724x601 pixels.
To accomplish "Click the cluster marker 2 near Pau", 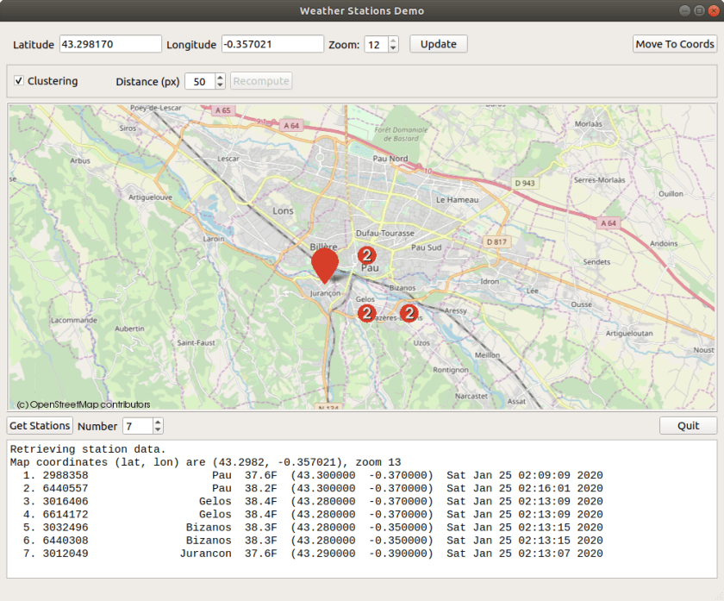I will click(x=367, y=255).
